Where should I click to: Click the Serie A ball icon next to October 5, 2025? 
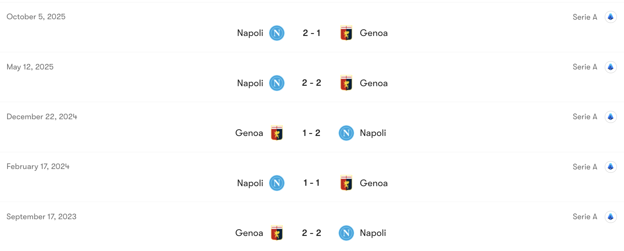[x=611, y=17]
